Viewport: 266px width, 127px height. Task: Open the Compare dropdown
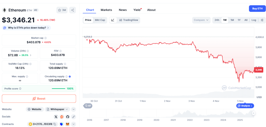pos(201,20)
